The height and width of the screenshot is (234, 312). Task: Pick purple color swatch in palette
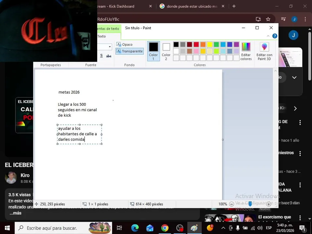point(236,45)
